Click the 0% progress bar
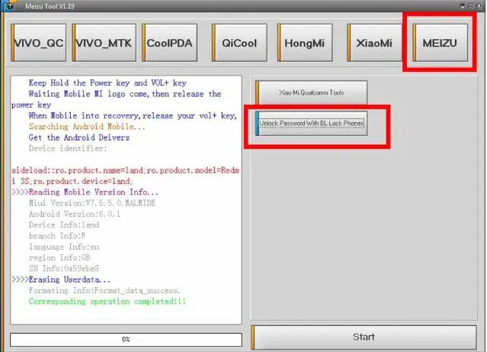 click(x=126, y=339)
